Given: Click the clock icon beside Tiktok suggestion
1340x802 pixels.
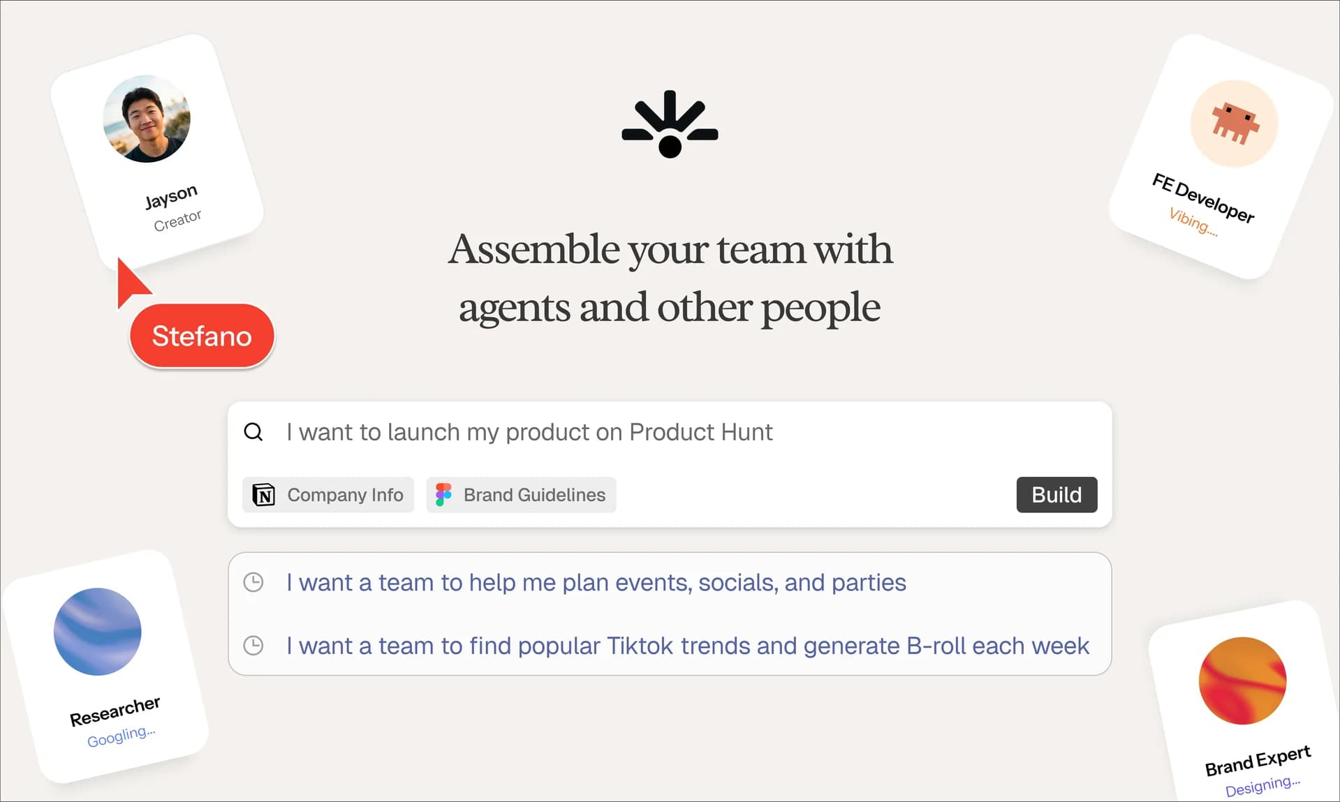Looking at the screenshot, I should point(253,646).
